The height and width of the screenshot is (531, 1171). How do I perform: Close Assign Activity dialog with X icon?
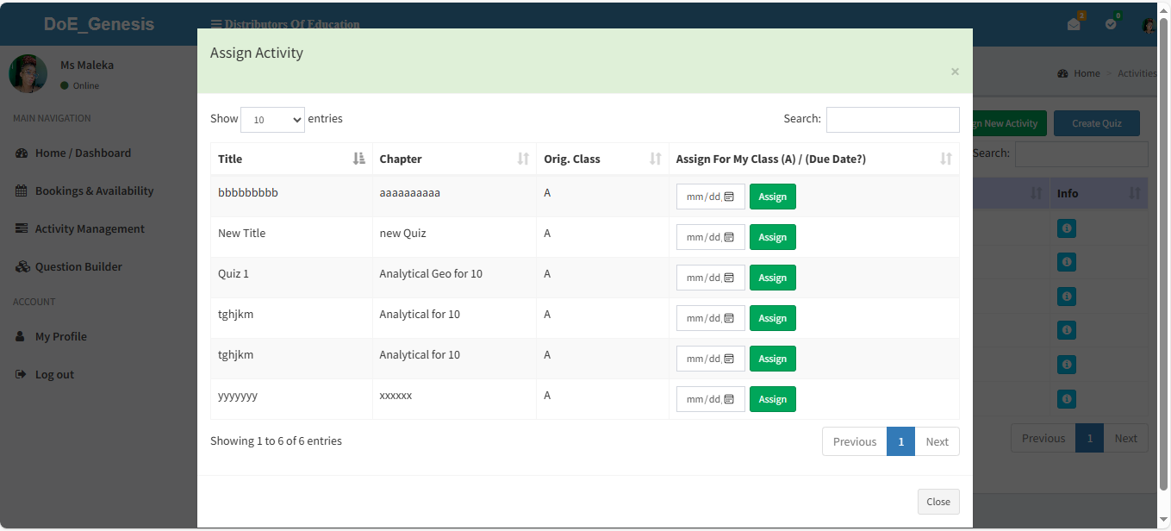tap(955, 72)
